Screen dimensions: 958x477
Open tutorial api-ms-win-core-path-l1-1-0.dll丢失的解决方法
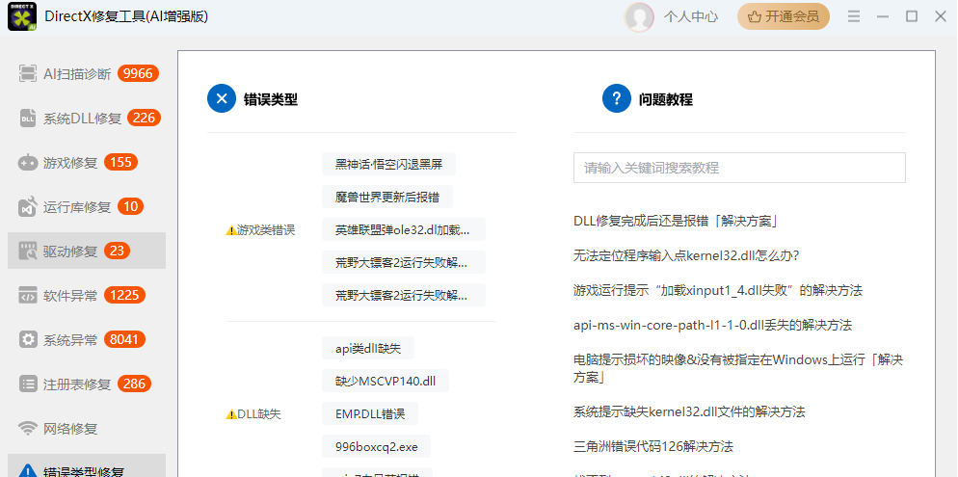point(712,325)
